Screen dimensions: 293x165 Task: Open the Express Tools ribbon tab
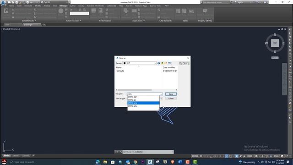(155, 6)
